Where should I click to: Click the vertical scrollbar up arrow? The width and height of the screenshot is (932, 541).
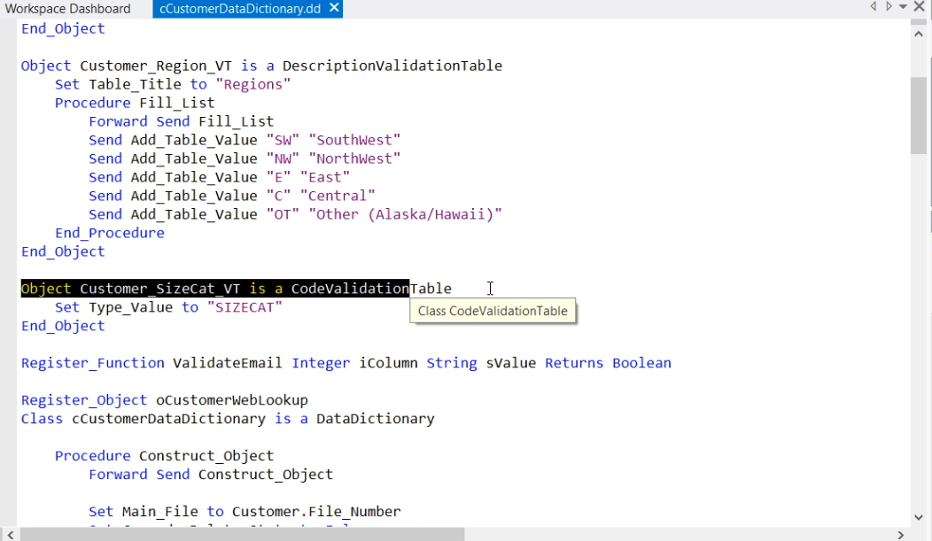point(920,27)
